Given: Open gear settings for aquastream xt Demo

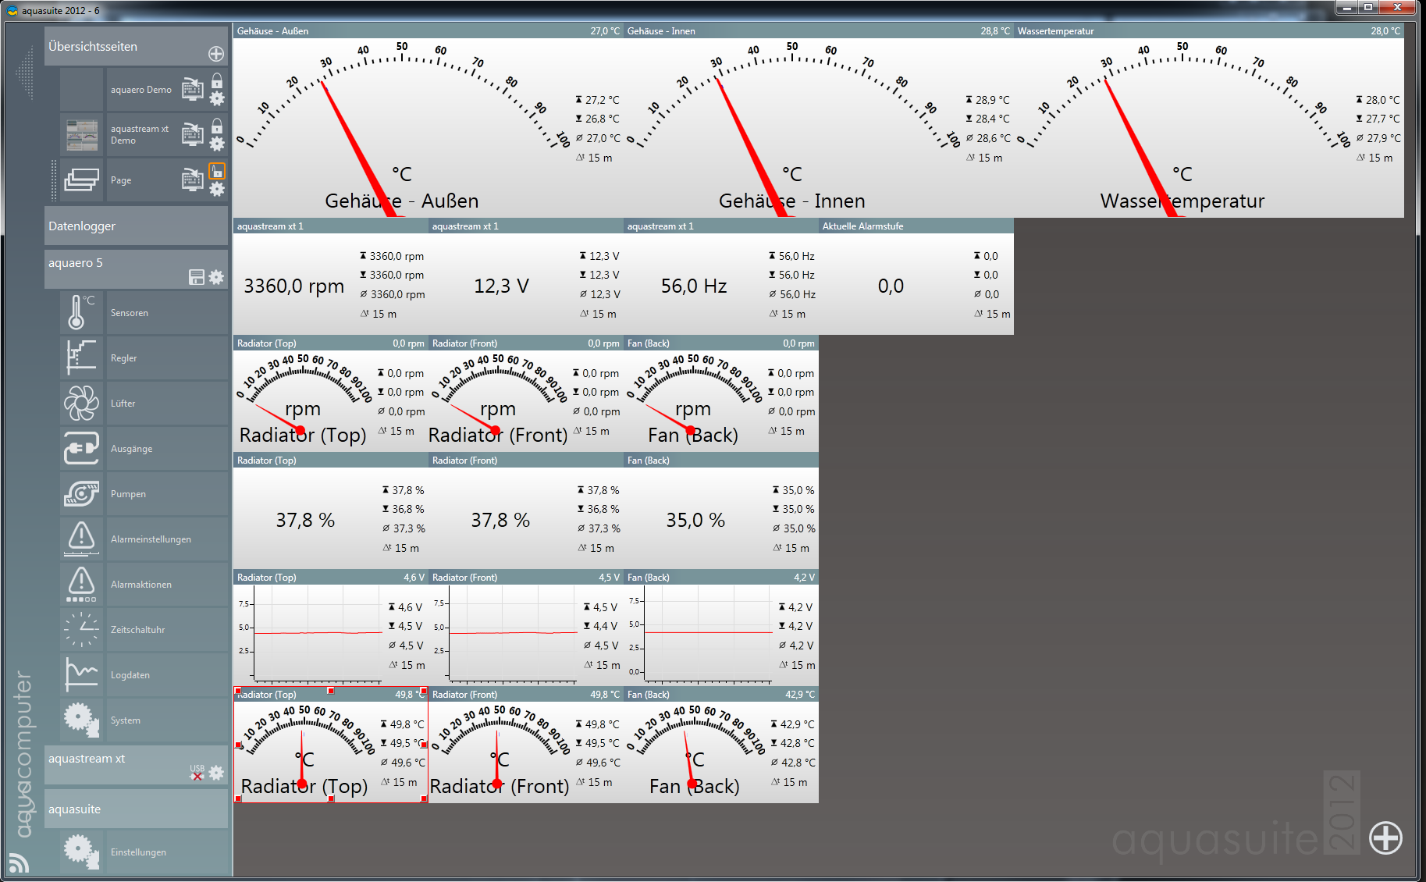Looking at the screenshot, I should [217, 144].
